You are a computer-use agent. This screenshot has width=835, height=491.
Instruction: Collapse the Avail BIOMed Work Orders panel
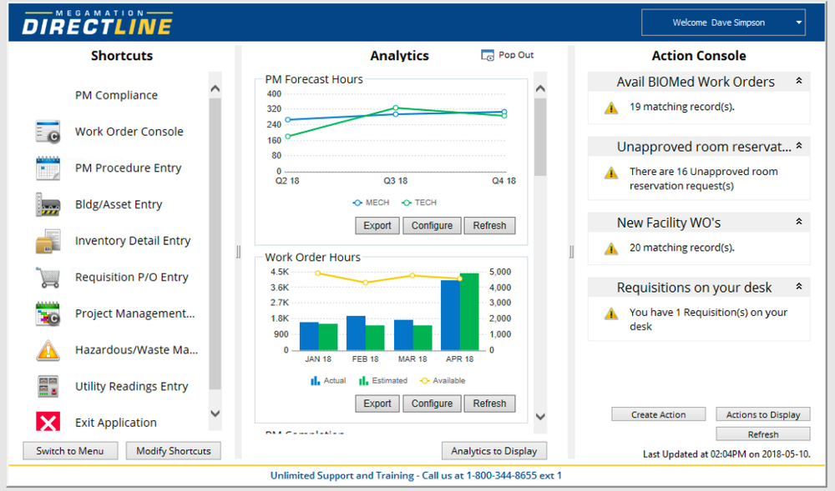click(x=799, y=81)
